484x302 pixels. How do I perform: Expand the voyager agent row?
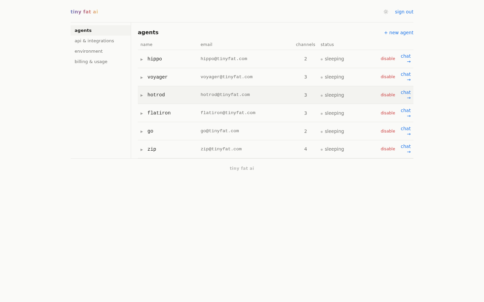tap(142, 77)
